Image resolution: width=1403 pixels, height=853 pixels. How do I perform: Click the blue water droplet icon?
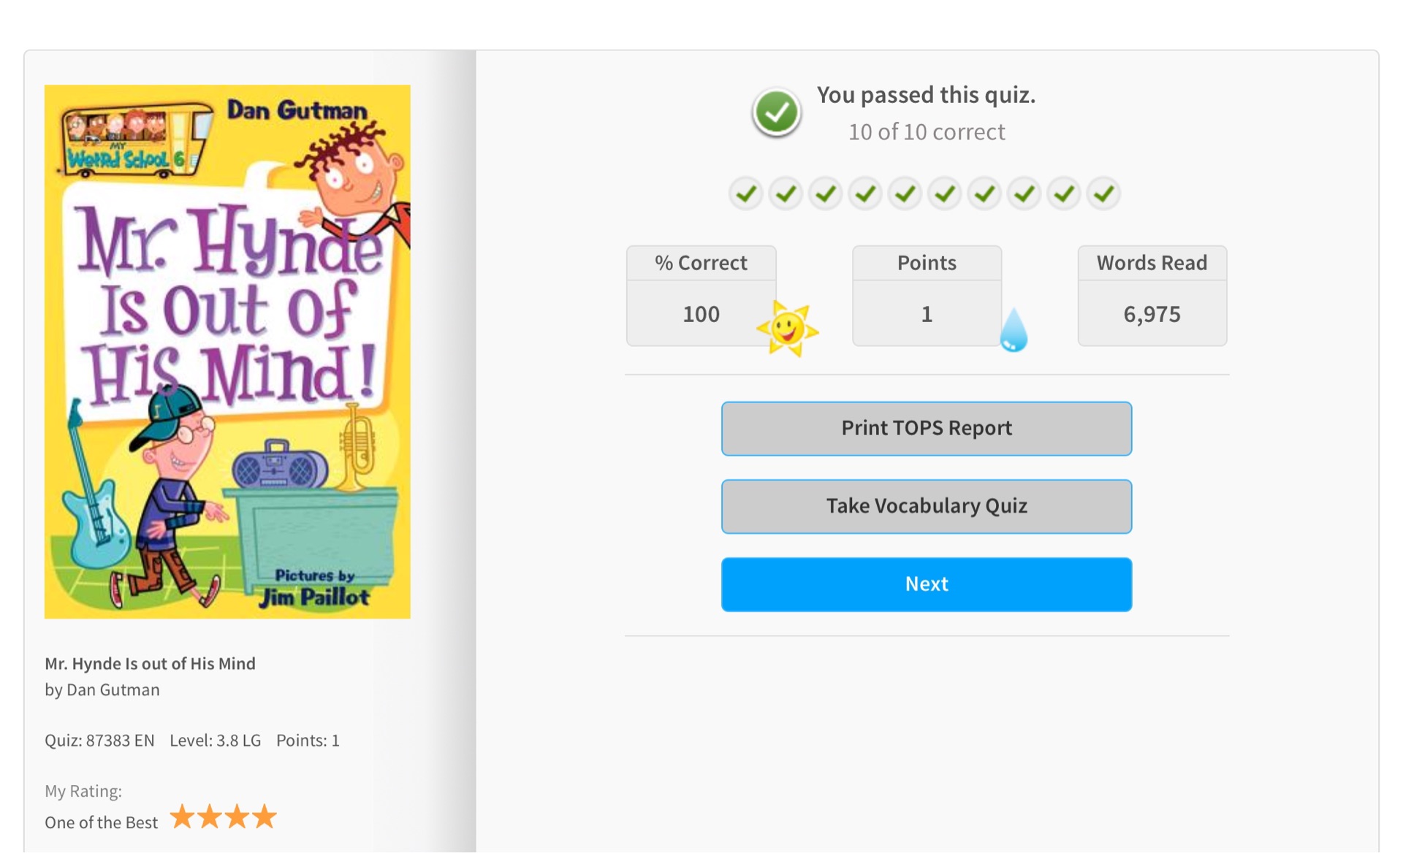point(1014,330)
